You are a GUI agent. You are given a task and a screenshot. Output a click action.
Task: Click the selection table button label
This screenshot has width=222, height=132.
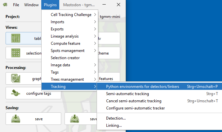tap(34, 53)
